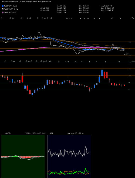Click the ADX (14 day) values text

click(76, 133)
